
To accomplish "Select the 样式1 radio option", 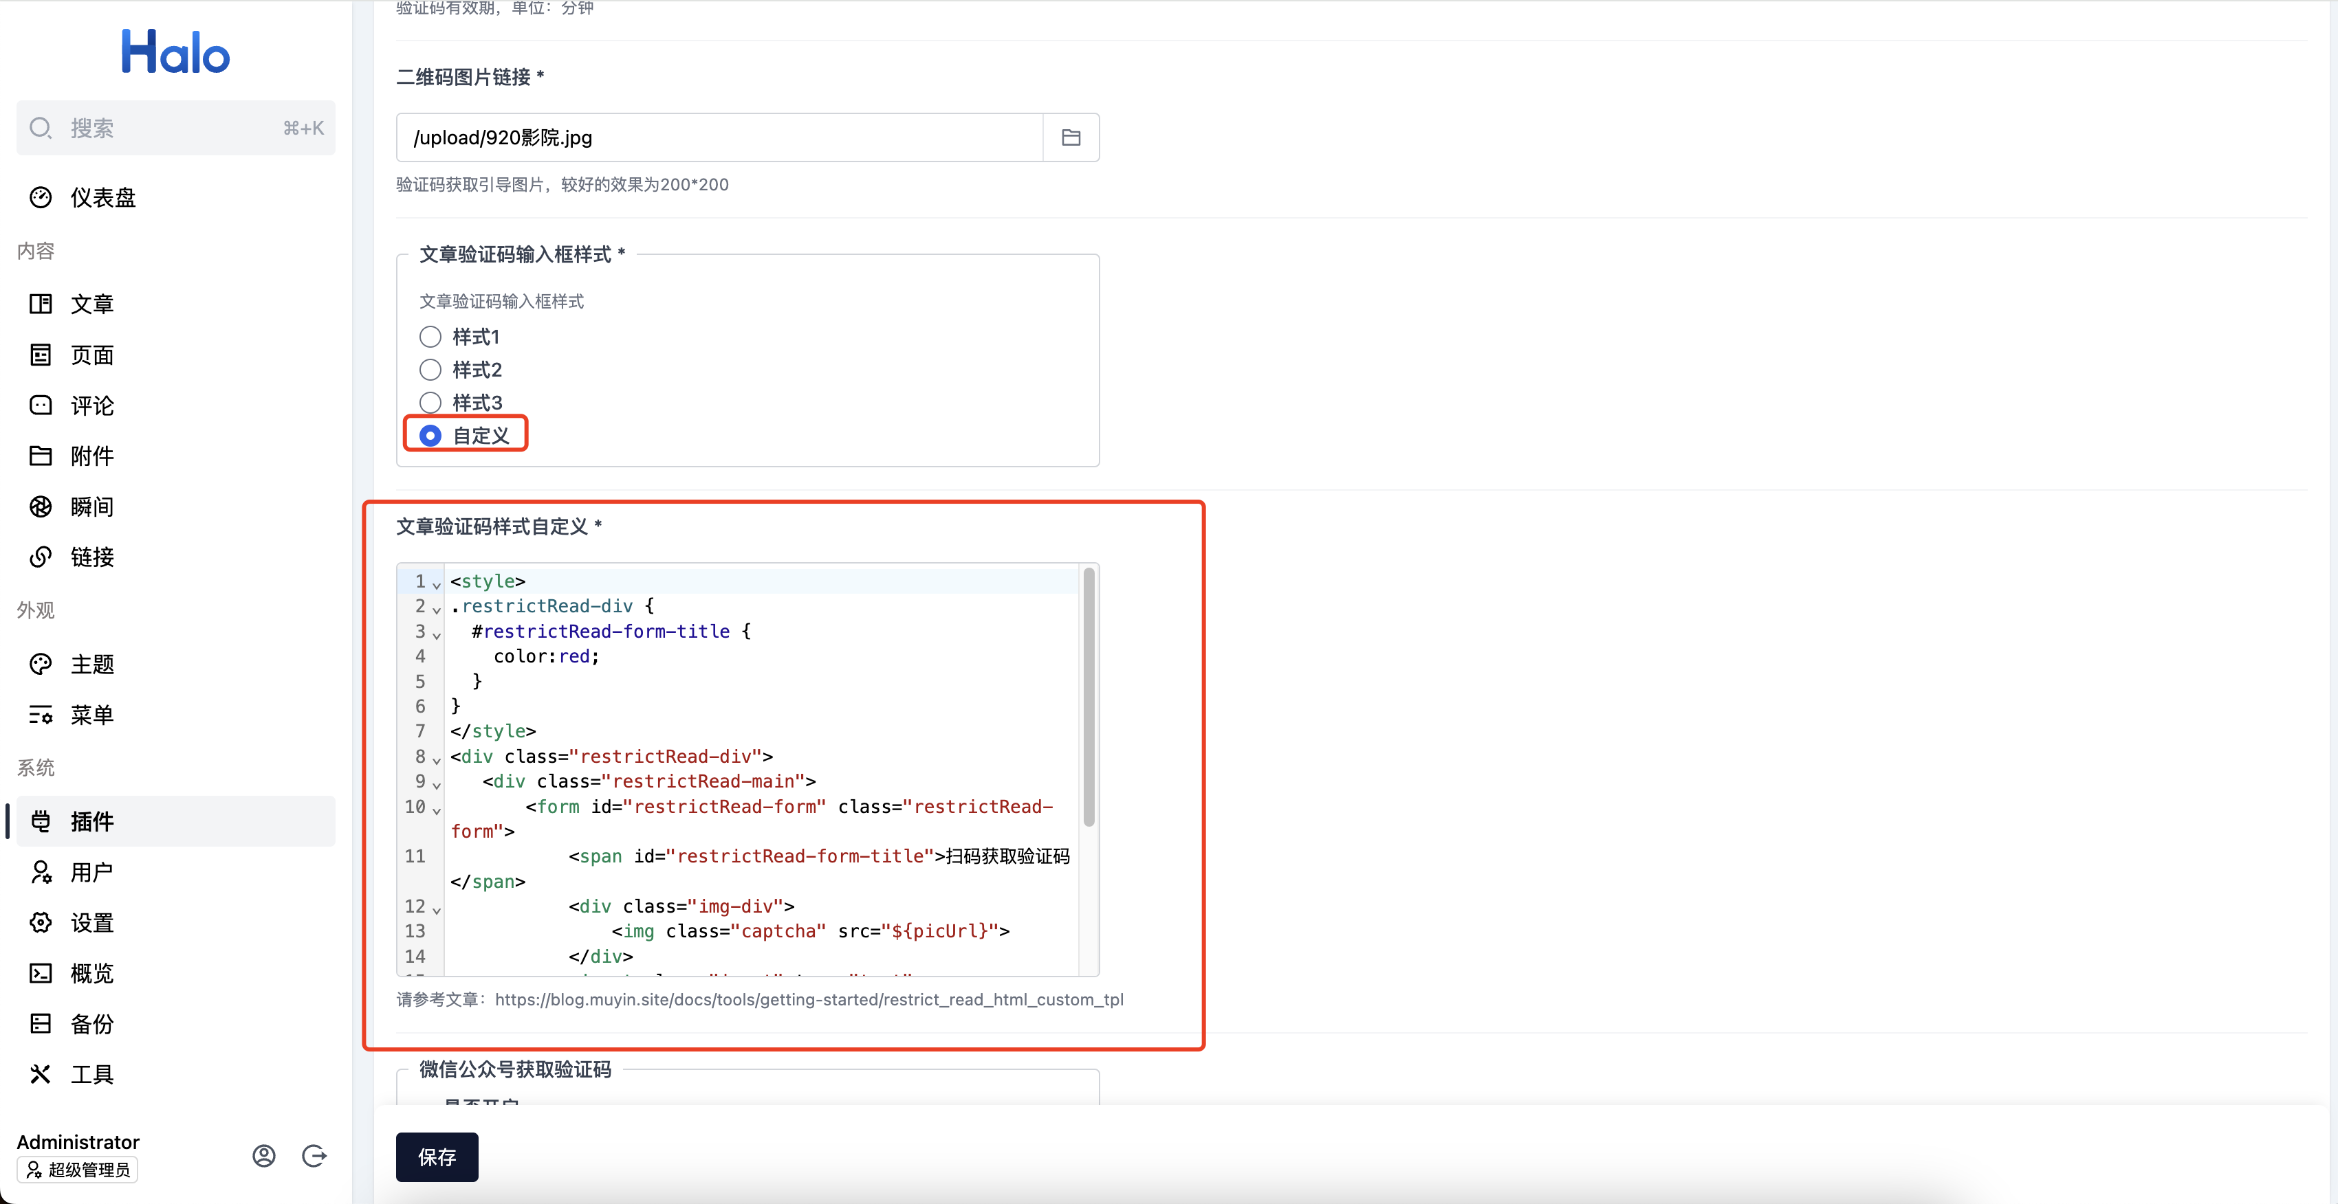I will coord(430,337).
